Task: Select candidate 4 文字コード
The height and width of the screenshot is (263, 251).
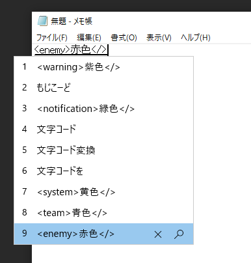Action: pyautogui.click(x=103, y=130)
